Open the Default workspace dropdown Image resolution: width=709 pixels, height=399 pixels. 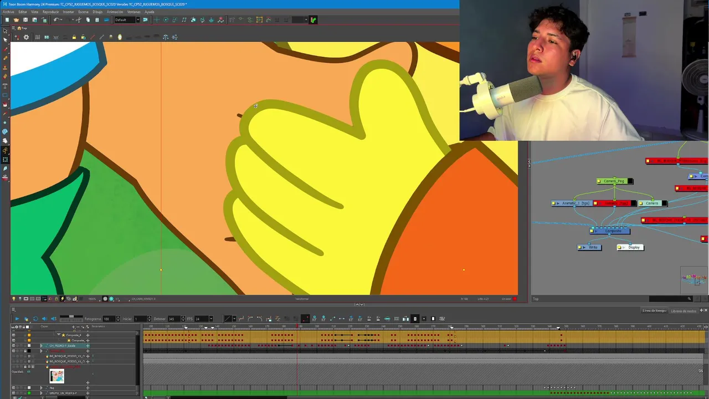[127, 20]
